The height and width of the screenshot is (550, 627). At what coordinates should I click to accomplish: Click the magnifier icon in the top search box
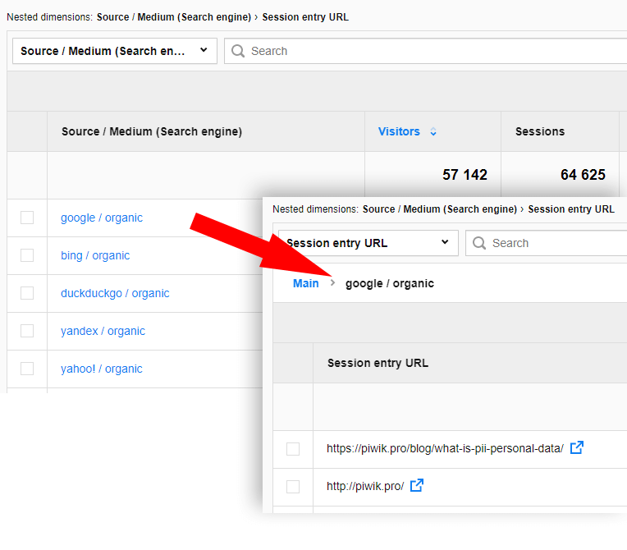click(238, 51)
